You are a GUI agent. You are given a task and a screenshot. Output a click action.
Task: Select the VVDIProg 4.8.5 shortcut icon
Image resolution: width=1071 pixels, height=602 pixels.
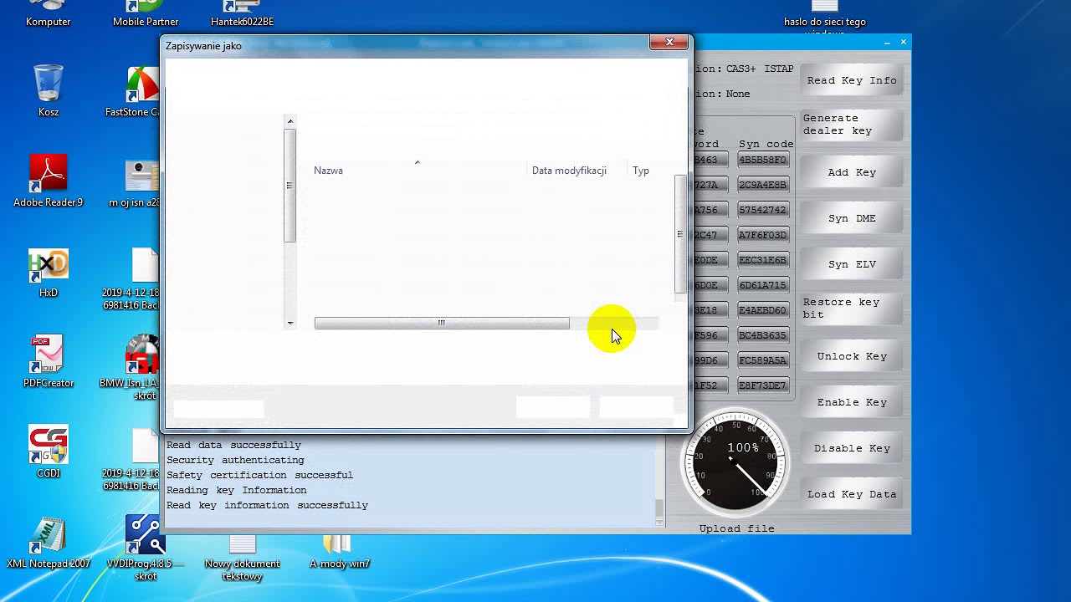(x=145, y=548)
